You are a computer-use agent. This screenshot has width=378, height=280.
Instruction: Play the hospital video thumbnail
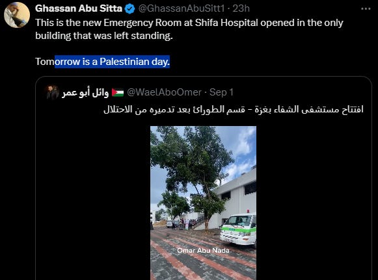(x=203, y=203)
